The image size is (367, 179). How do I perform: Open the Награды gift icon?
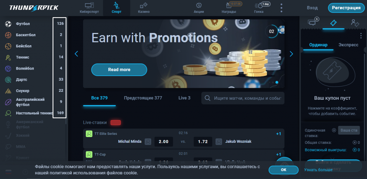click(229, 5)
